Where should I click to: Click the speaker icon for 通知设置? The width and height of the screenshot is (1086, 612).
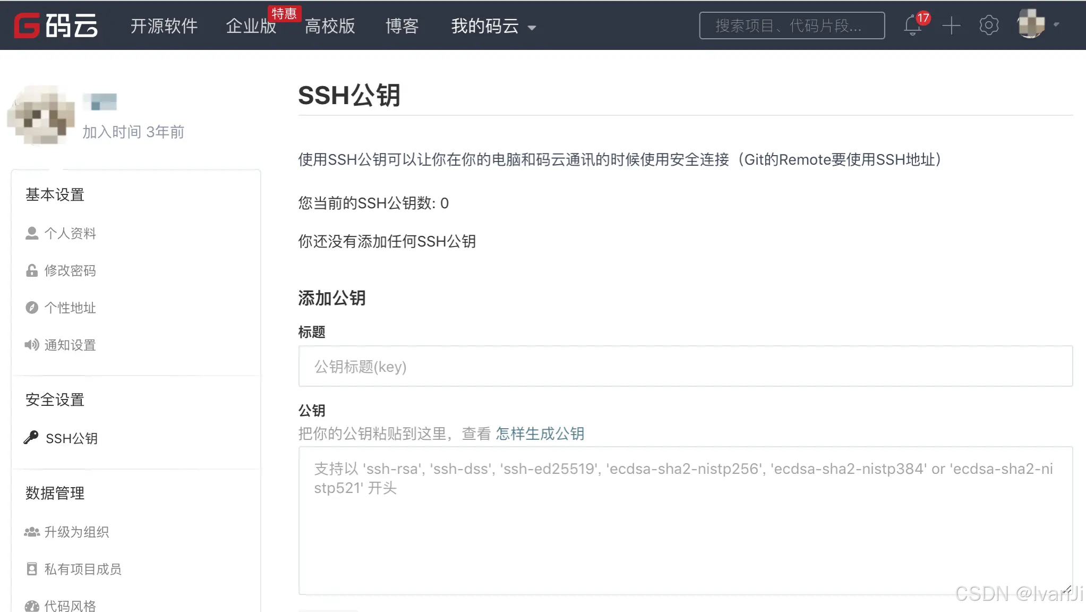click(x=32, y=345)
